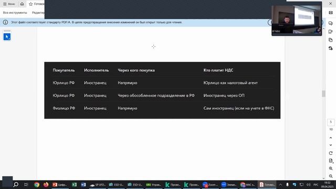Switch to the PowerPoint taskbar window
Image resolution: width=336 pixels, height=189 pixels.
tap(59, 184)
